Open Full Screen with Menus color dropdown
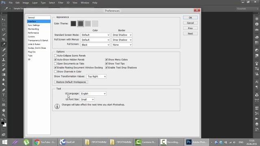The height and width of the screenshot is (146, 260). point(95,40)
